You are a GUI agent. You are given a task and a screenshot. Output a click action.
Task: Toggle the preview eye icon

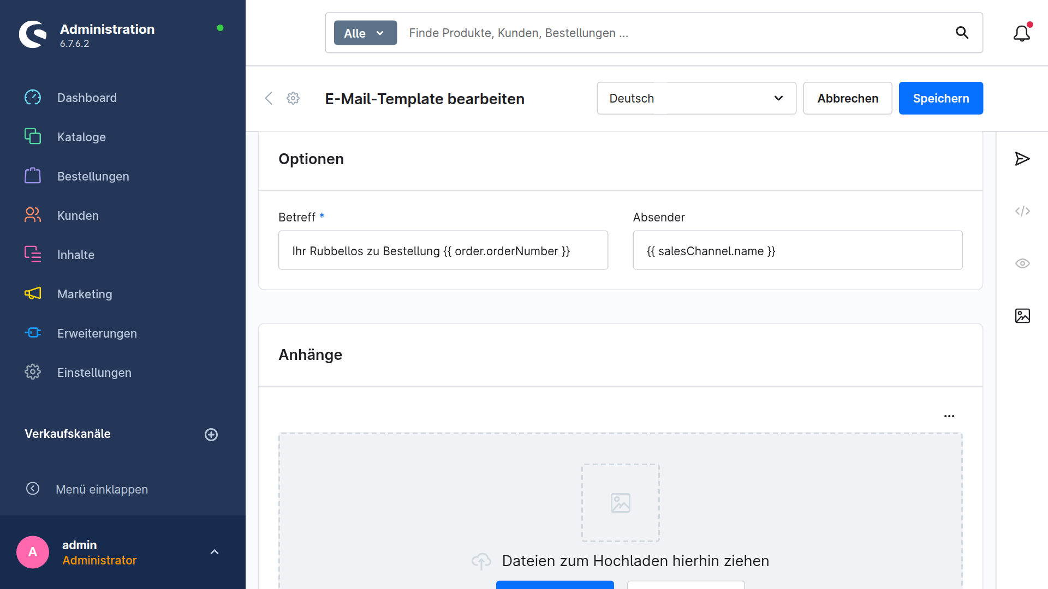pyautogui.click(x=1022, y=263)
